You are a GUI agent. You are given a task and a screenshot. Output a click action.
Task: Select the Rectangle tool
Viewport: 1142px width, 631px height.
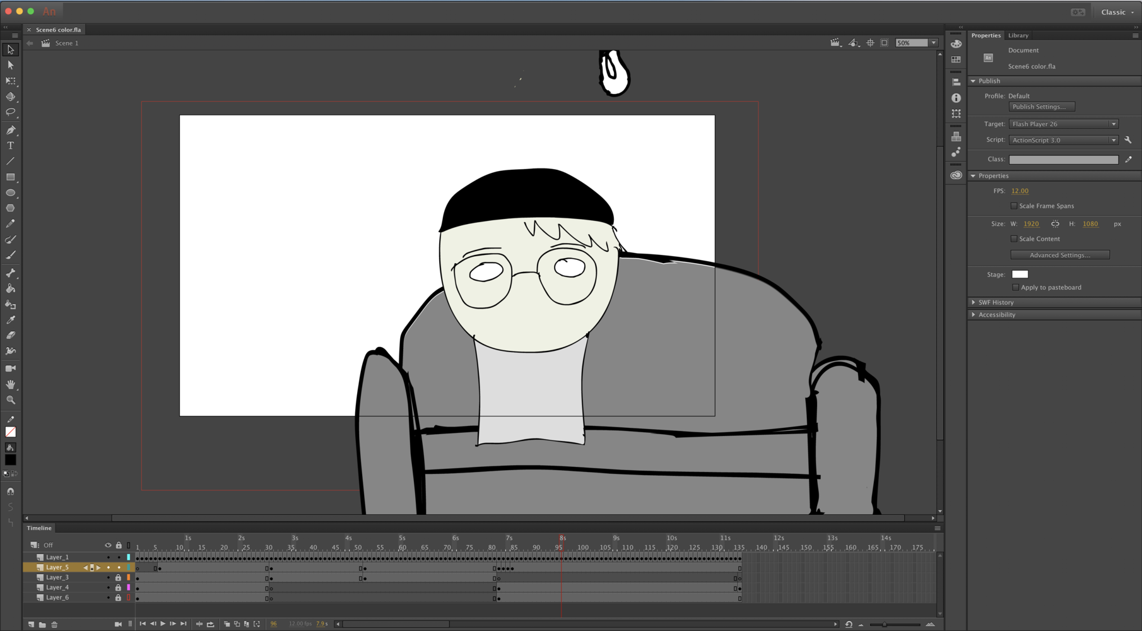11,177
